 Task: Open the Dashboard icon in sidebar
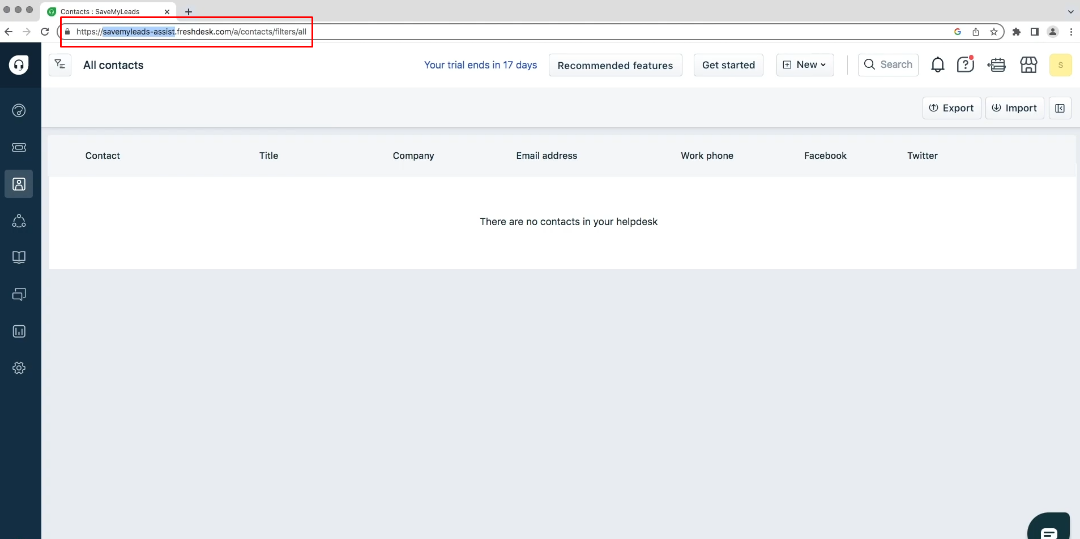tap(19, 110)
